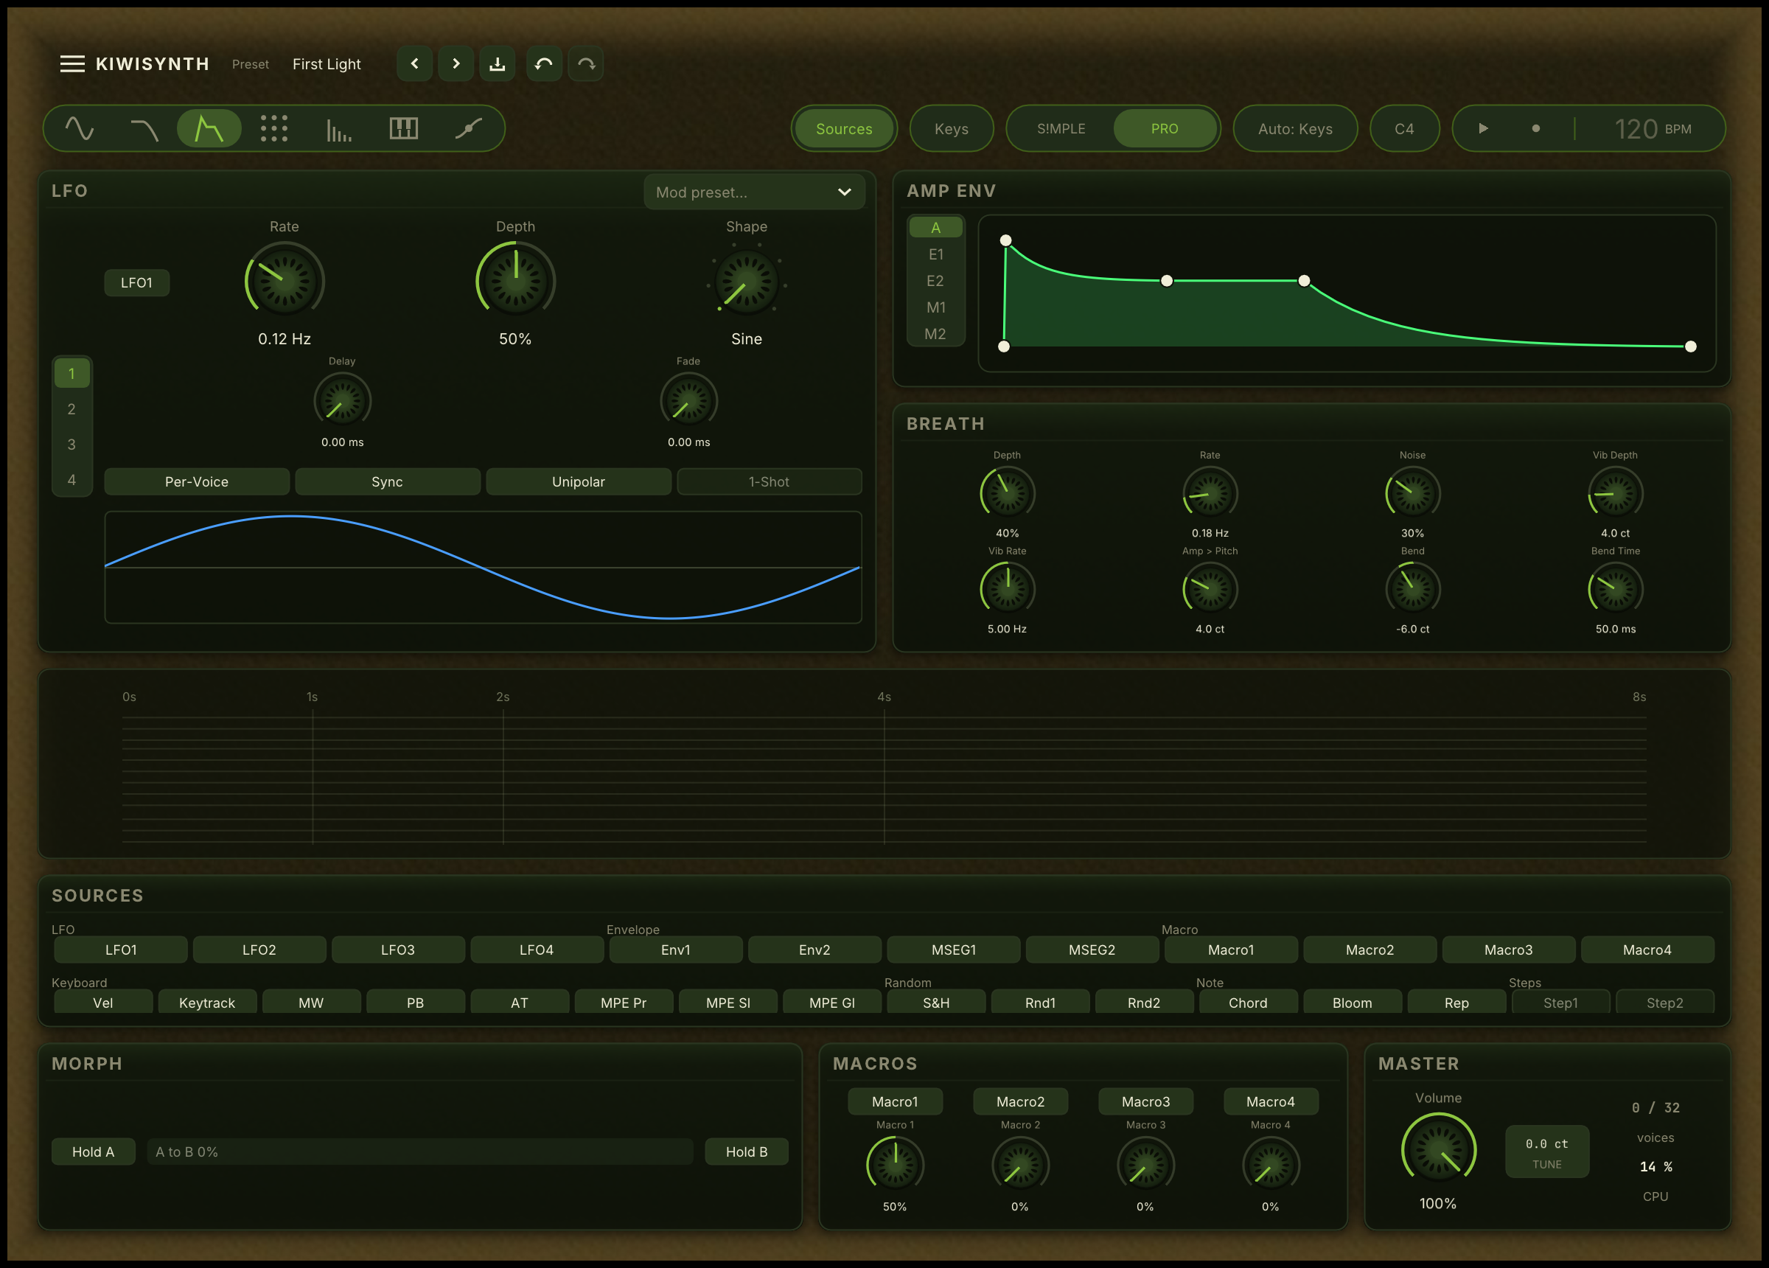
Task: Click the record dot button
Action: [1536, 129]
